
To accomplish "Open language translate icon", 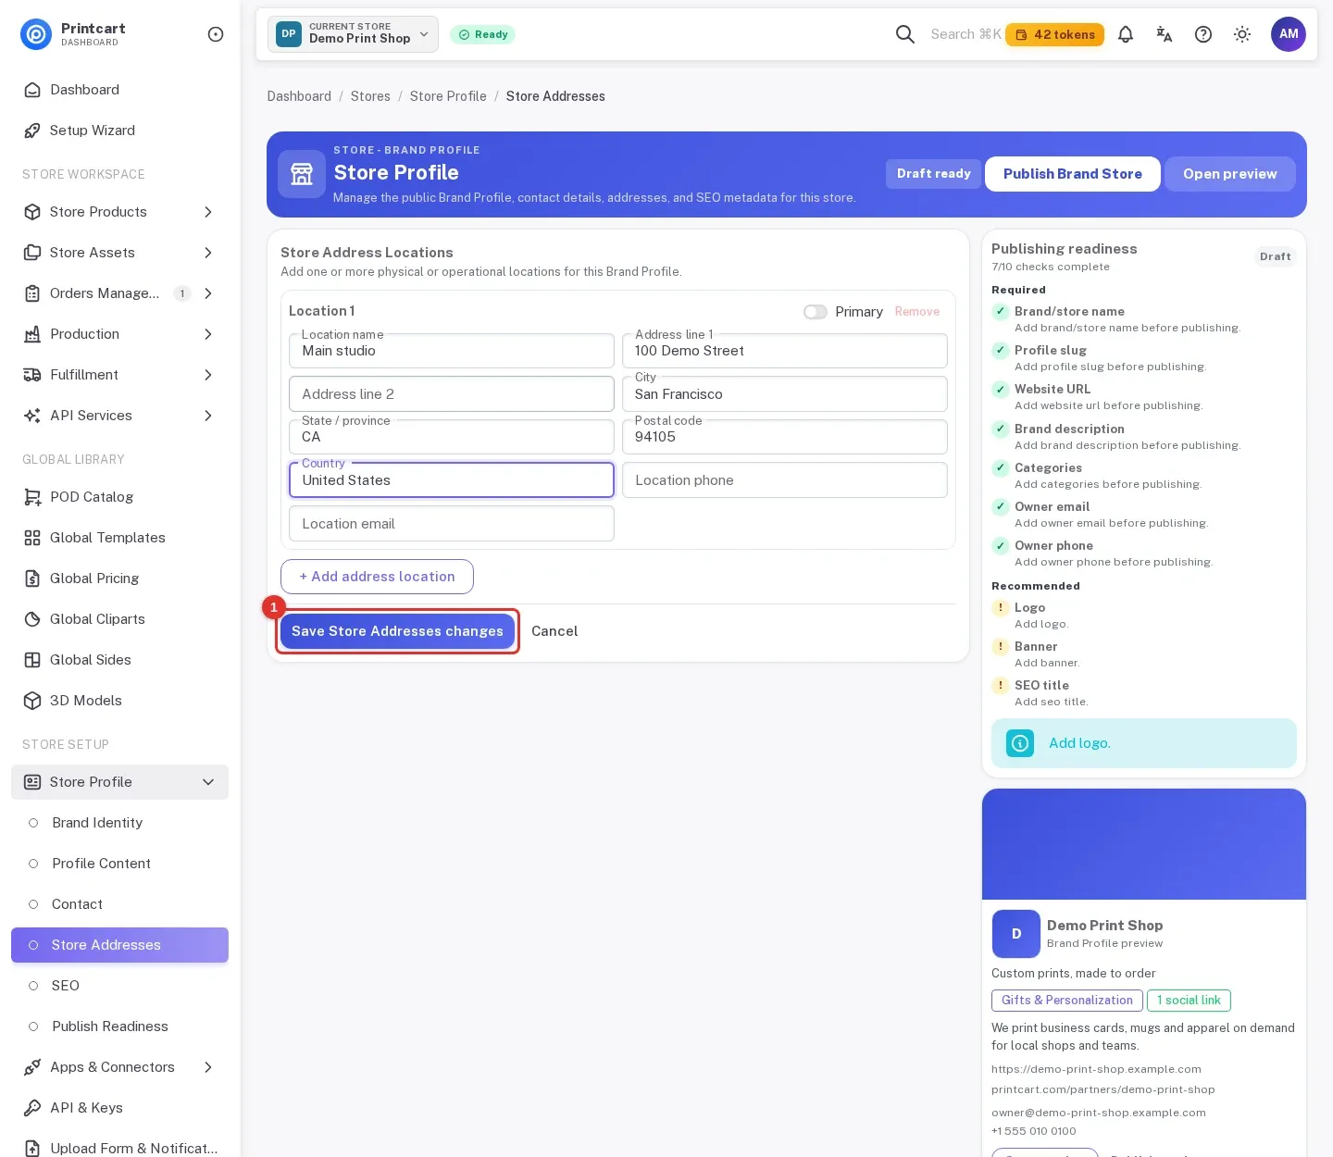I will pyautogui.click(x=1165, y=34).
